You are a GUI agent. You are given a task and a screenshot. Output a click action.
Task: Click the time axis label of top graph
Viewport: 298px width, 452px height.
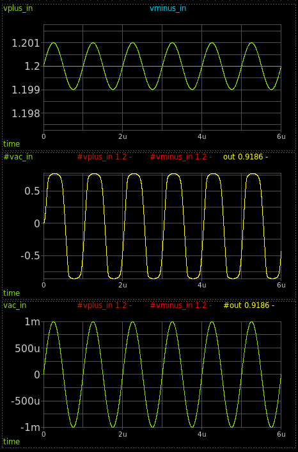pos(12,144)
